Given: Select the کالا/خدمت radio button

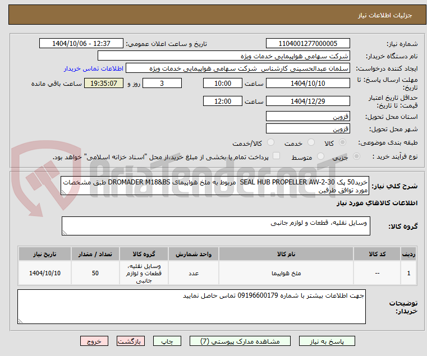Looking at the screenshot, I should 270,142.
